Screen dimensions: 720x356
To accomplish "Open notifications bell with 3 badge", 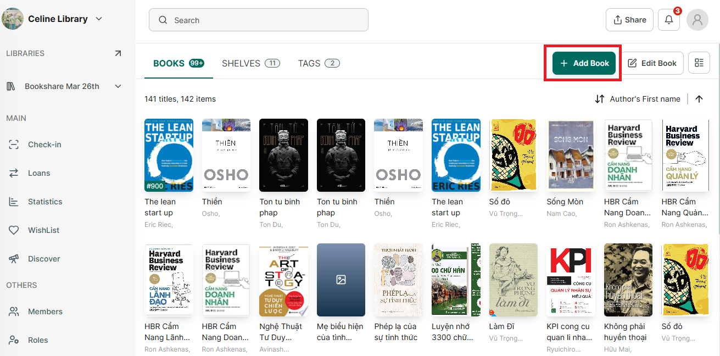I will tap(669, 20).
